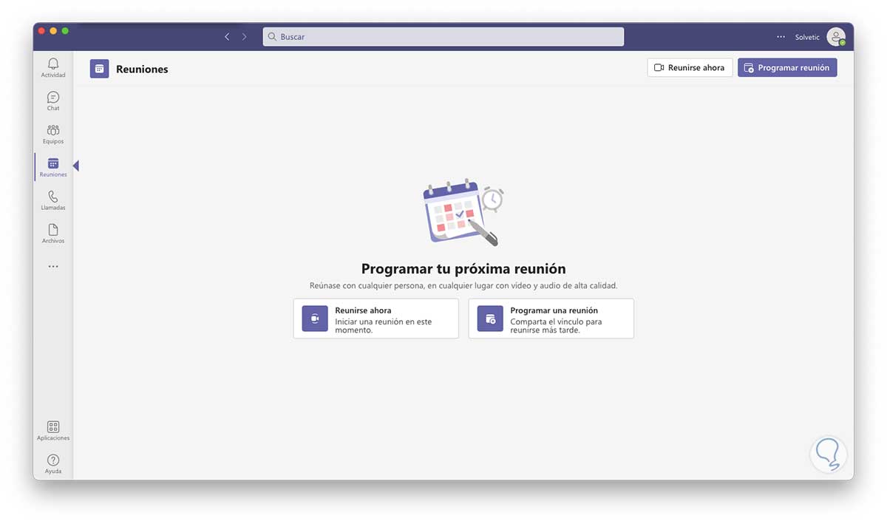Viewport: 887px width, 524px height.
Task: Navigate back with the left arrow
Action: tap(227, 37)
